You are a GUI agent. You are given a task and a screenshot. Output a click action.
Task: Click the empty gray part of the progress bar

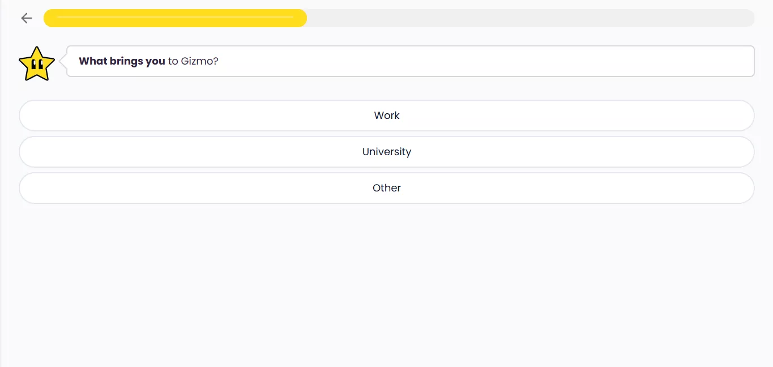(x=527, y=18)
